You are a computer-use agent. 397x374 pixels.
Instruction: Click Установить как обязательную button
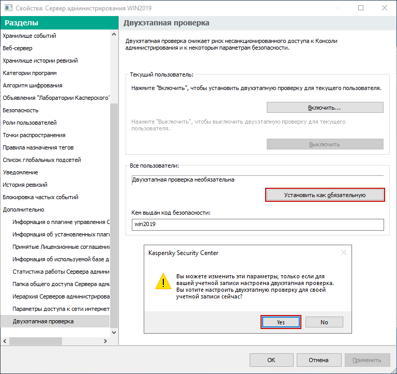pyautogui.click(x=325, y=195)
